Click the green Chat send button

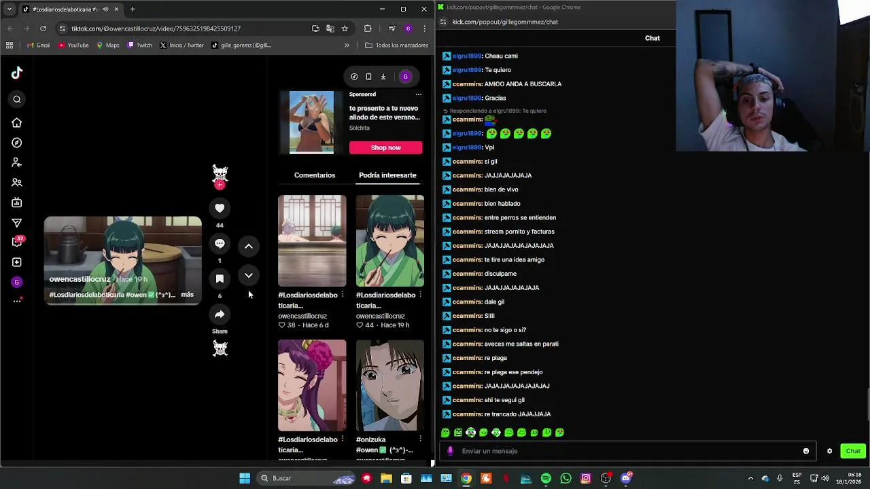click(x=853, y=451)
